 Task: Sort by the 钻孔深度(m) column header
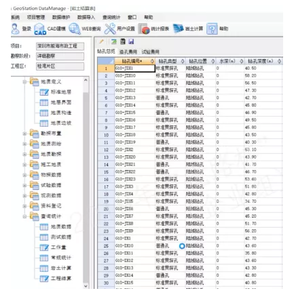pos(263,61)
